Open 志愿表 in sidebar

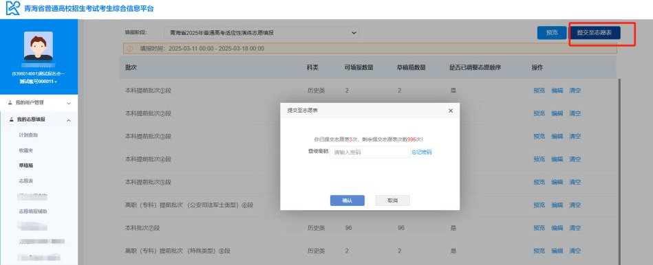pos(26,181)
